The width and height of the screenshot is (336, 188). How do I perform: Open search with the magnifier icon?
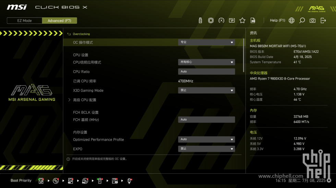[x=302, y=20]
